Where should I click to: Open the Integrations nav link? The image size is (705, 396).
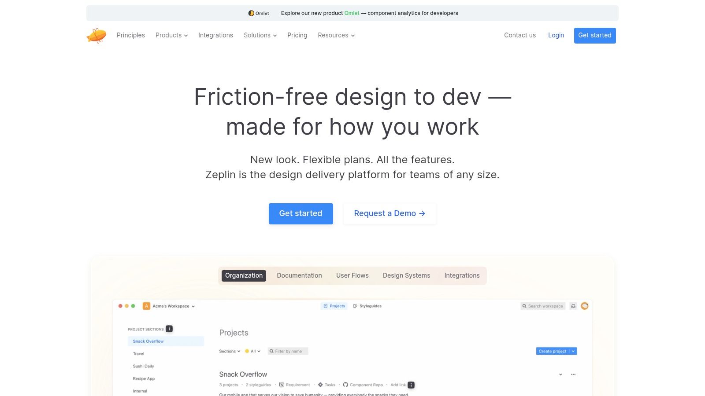click(215, 35)
